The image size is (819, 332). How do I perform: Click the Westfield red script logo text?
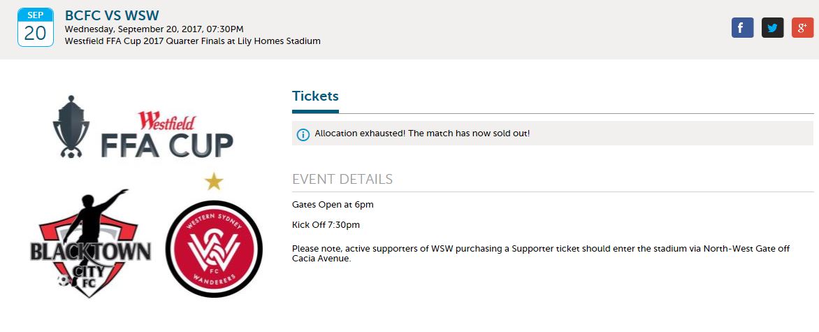coord(166,121)
